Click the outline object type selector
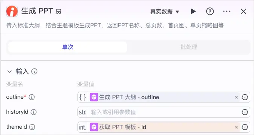The width and height of the screenshot is (254, 135). pyautogui.click(x=83, y=97)
